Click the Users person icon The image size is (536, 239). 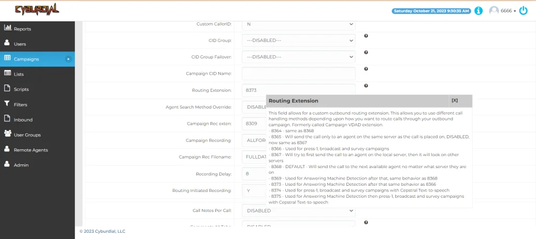coord(7,43)
